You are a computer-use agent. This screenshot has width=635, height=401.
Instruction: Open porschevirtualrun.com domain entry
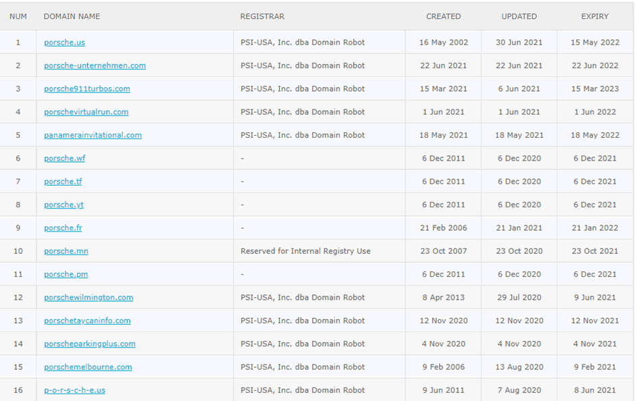coord(86,112)
